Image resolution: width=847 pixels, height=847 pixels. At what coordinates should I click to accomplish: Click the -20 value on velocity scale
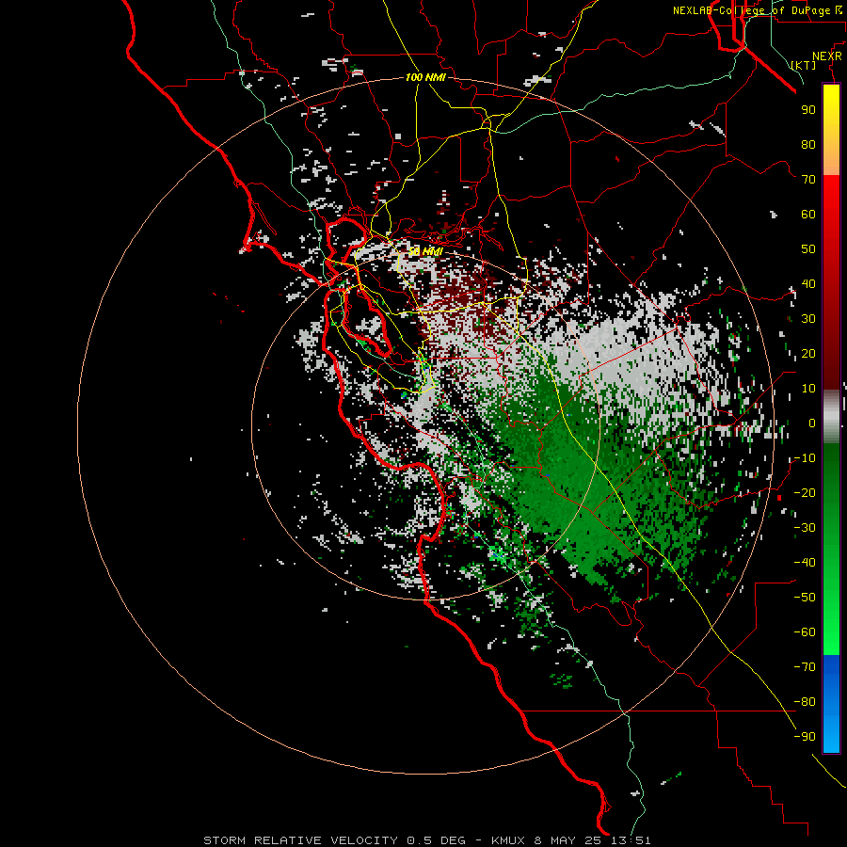click(x=805, y=492)
